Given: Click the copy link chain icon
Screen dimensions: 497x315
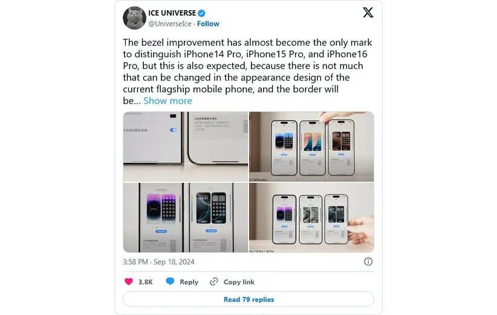Looking at the screenshot, I should pos(214,281).
